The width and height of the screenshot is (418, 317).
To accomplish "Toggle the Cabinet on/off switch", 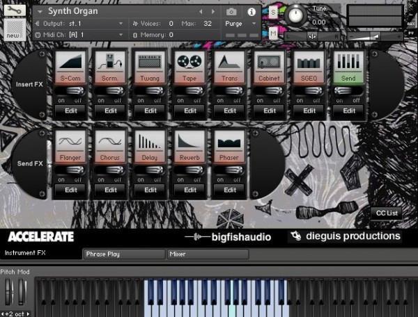I will pos(269,91).
